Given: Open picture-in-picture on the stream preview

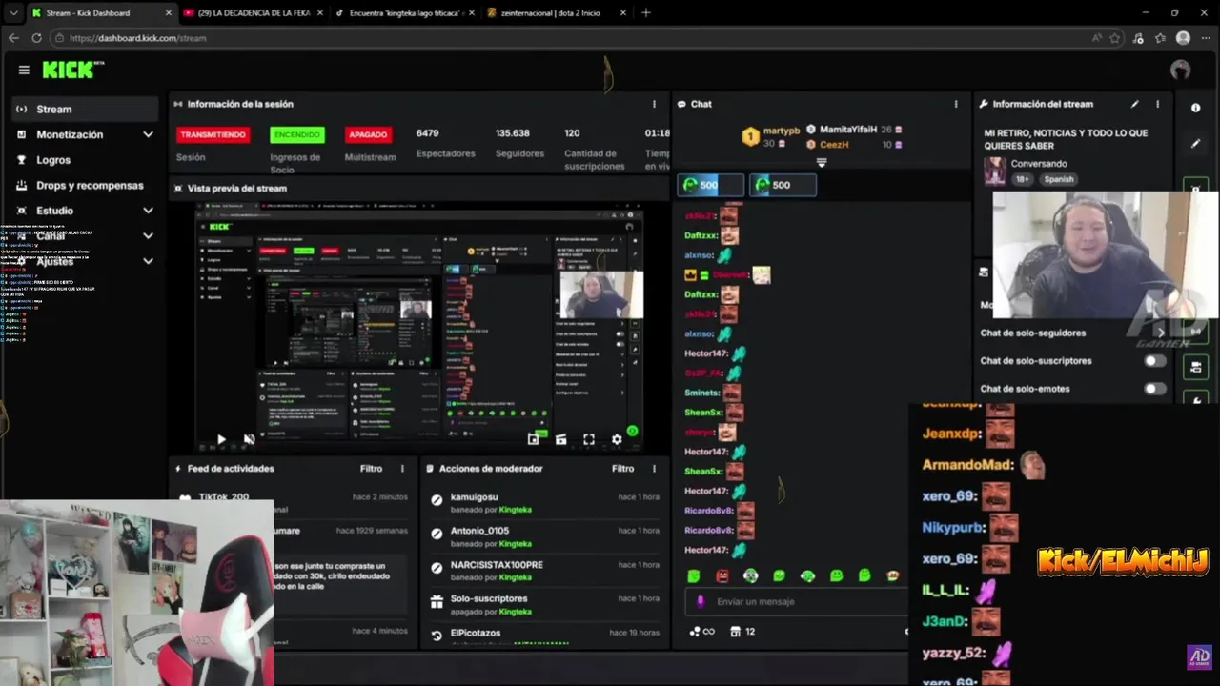Looking at the screenshot, I should pyautogui.click(x=534, y=439).
